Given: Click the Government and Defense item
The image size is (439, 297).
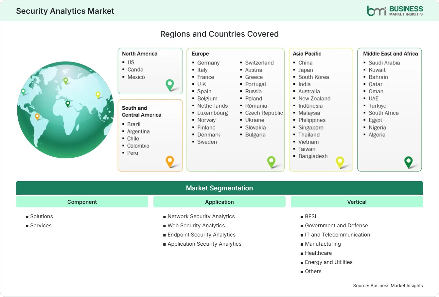Looking at the screenshot, I should click(336, 225).
